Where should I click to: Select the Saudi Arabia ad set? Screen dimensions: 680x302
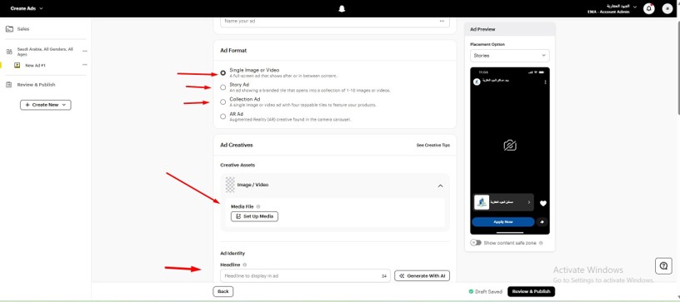coord(45,52)
